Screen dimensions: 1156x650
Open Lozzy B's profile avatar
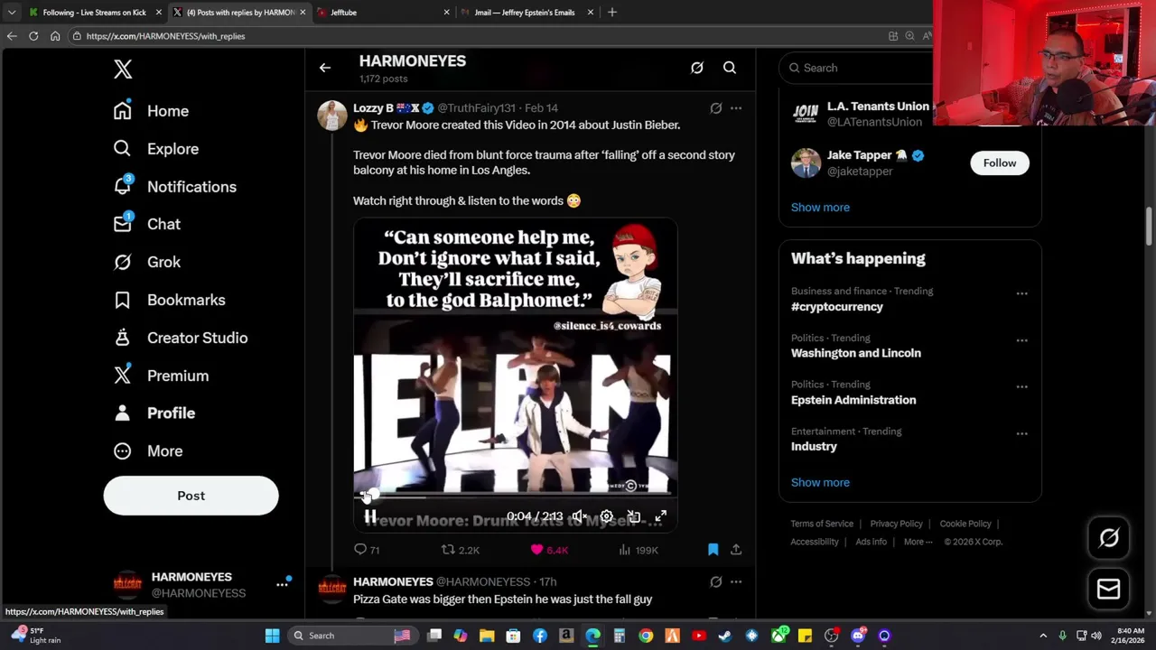[x=331, y=116]
